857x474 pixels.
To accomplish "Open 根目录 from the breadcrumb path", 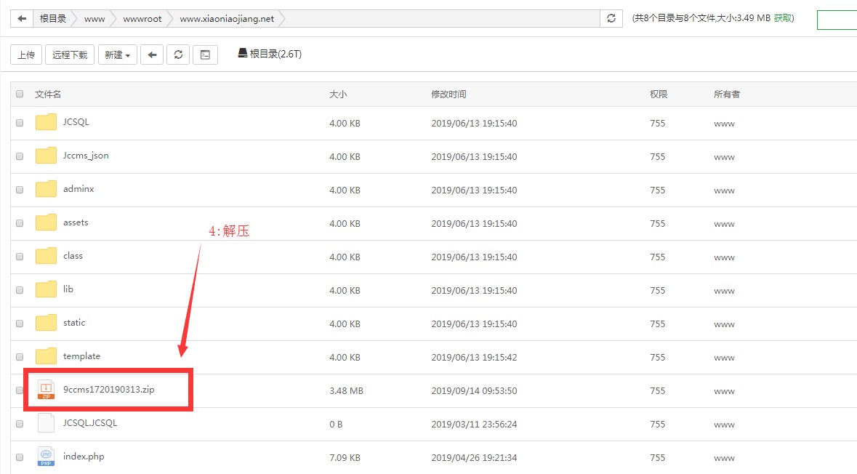I will (x=53, y=18).
